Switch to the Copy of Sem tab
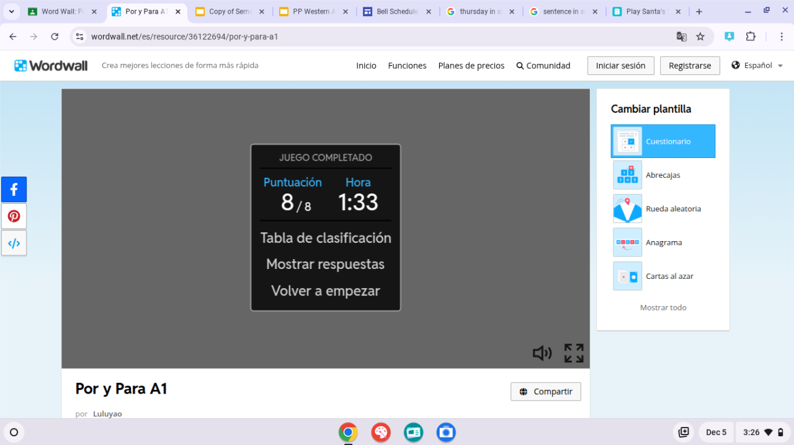The height and width of the screenshot is (445, 794). coord(230,11)
